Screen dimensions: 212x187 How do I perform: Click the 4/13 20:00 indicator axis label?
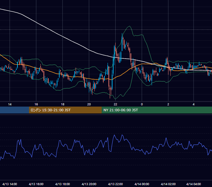tap(89, 184)
